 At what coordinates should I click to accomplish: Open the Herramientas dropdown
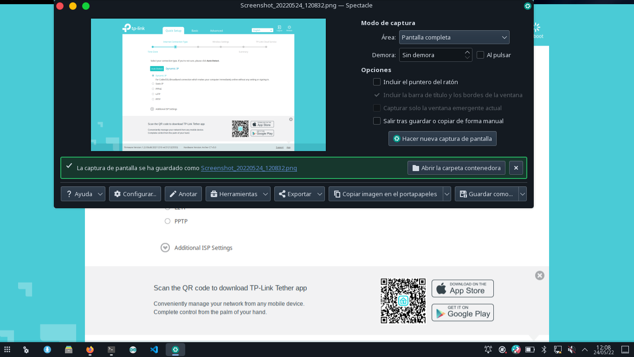[x=238, y=194]
